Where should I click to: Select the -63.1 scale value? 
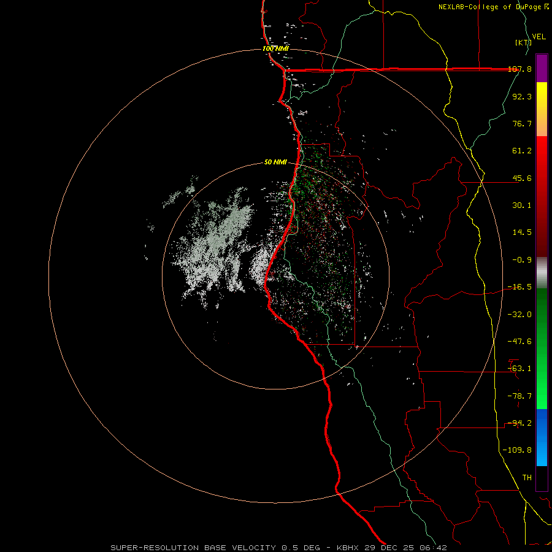[519, 369]
